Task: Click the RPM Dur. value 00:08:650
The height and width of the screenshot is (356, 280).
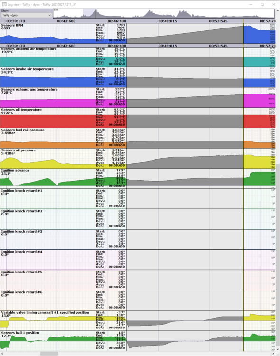Action: click(x=117, y=40)
